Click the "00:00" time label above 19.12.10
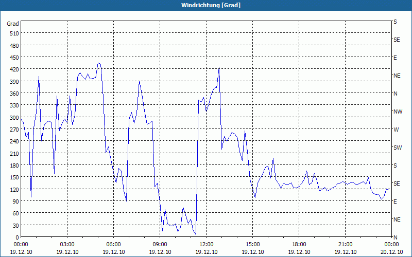This screenshot has width=412, height=257. click(x=21, y=245)
